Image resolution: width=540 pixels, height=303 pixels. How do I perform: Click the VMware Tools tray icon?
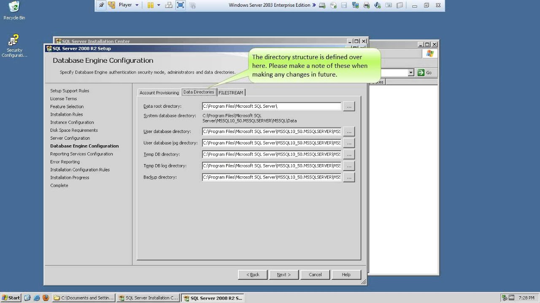pos(512,298)
